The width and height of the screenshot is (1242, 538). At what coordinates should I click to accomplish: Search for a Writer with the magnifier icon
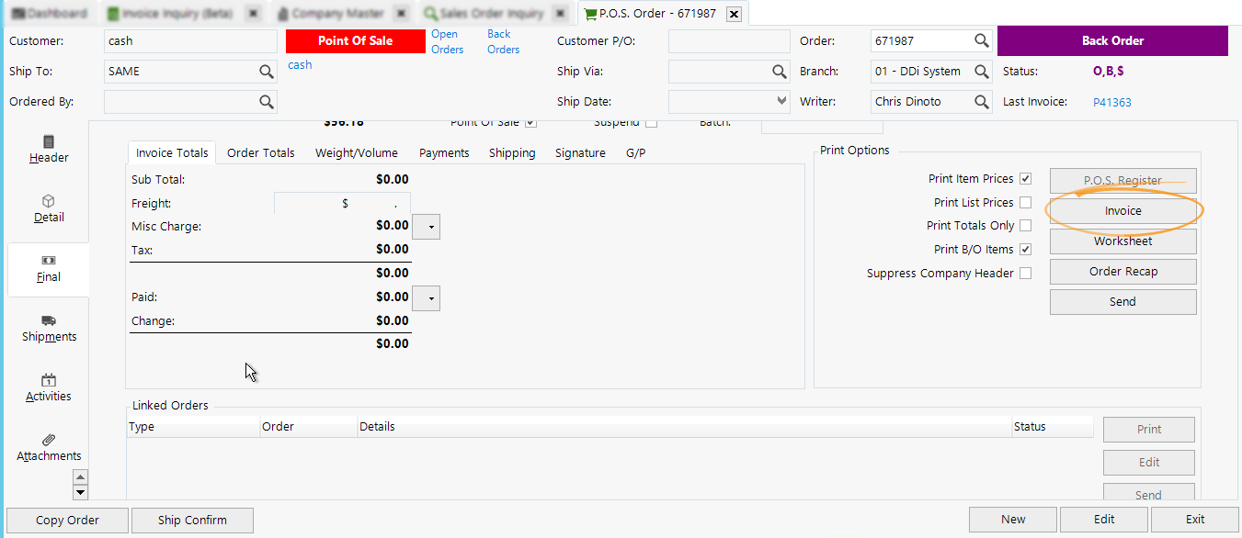[x=981, y=101]
